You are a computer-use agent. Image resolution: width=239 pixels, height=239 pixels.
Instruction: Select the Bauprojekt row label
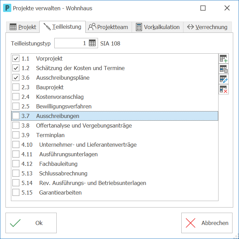[x=50, y=87]
